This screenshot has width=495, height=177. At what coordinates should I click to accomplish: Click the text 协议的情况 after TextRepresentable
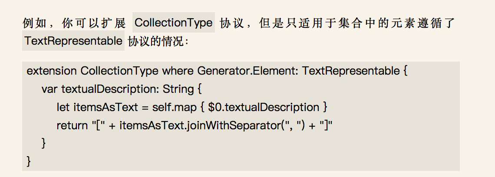[x=155, y=41]
